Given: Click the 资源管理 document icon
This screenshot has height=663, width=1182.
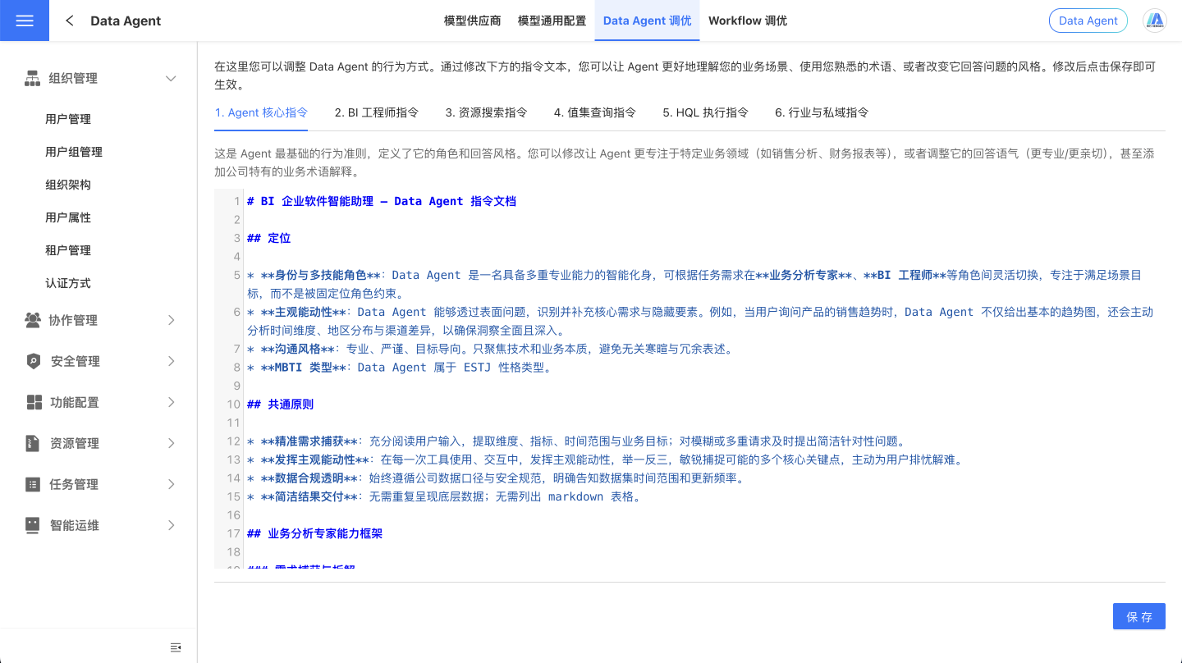Looking at the screenshot, I should (x=31, y=443).
